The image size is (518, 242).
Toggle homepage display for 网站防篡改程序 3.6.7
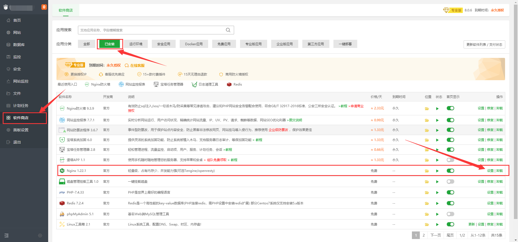(x=450, y=130)
